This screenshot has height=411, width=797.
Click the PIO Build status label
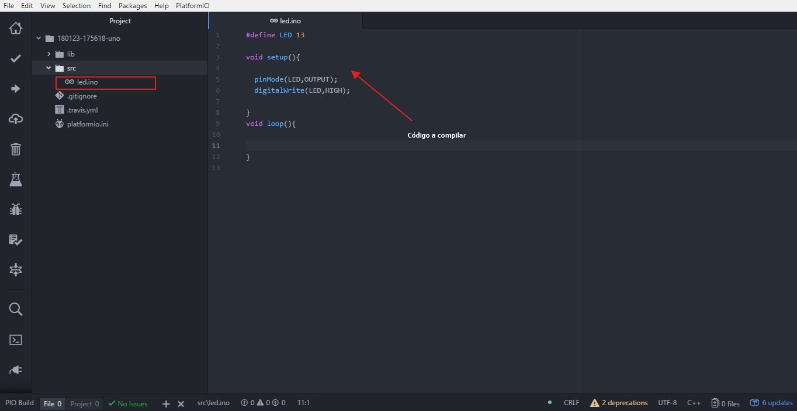click(x=19, y=403)
